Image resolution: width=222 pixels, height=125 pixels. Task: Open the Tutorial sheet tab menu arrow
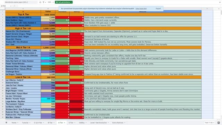click(30, 123)
